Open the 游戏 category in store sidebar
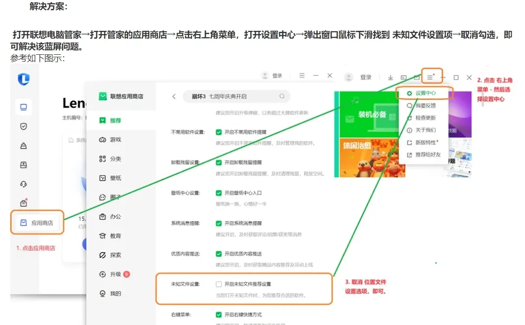 pos(115,140)
